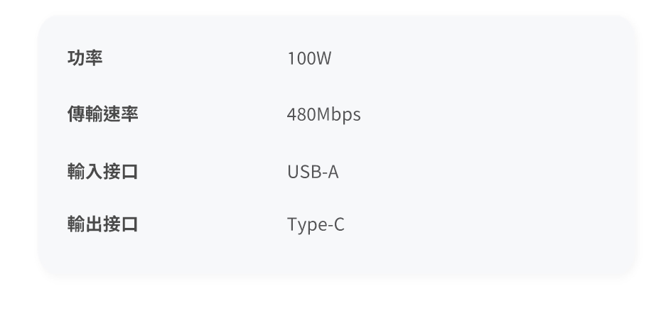Click the 輸出接口 label

(103, 225)
